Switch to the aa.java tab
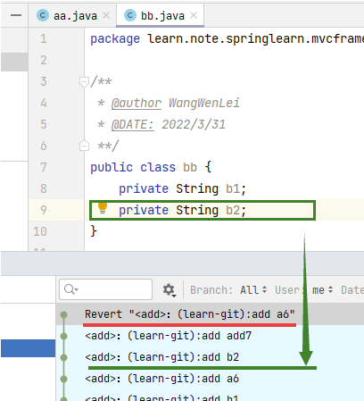Image resolution: width=364 pixels, height=401 pixels. [75, 15]
